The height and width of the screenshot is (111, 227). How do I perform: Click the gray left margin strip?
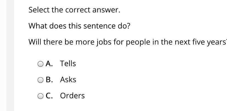point(10,56)
